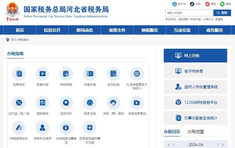This screenshot has width=235, height=148.
Task: Select the 出口退（免）税 icon
Action: pyautogui.click(x=19, y=103)
